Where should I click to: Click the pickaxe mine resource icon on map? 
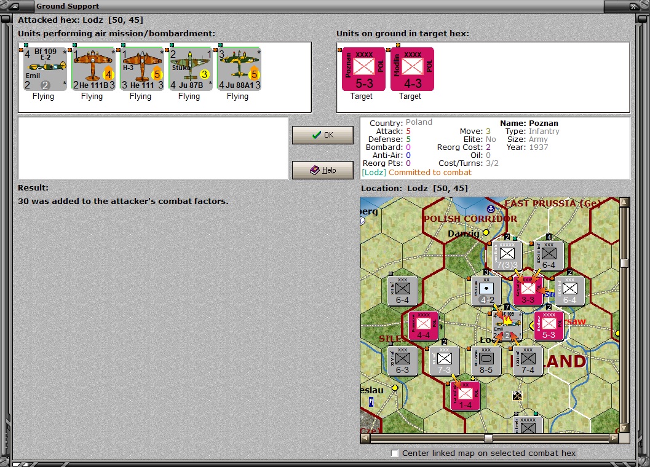tap(517, 396)
